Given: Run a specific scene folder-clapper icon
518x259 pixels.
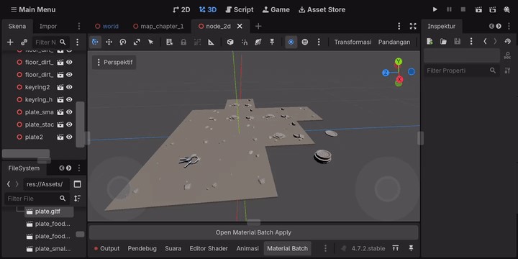Looking at the screenshot, I should point(493,9).
